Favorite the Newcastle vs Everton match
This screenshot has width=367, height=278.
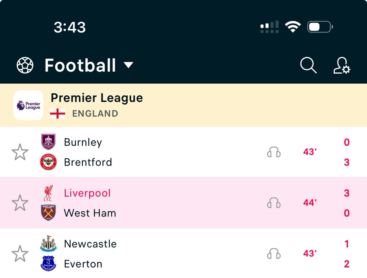point(20,254)
